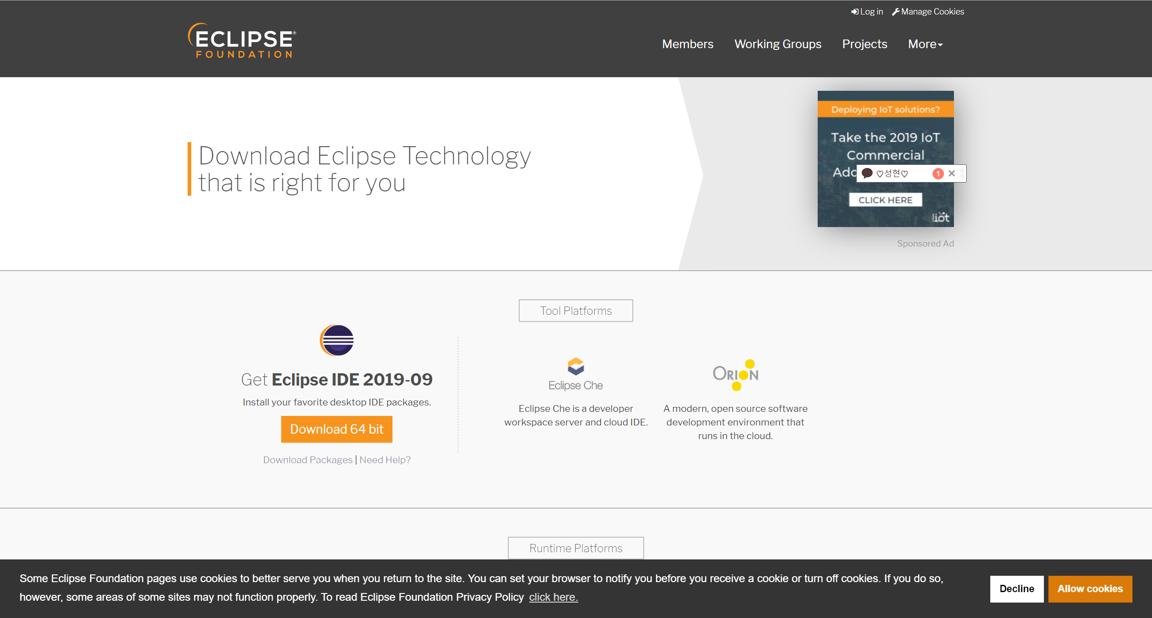Viewport: 1152px width, 618px height.
Task: Open the privacy policy click here link
Action: click(553, 597)
